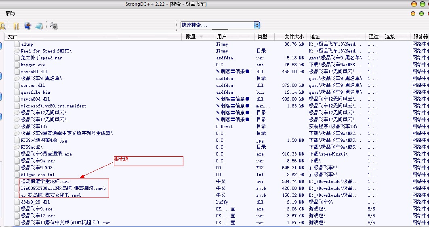Image resolution: width=429 pixels, height=227 pixels.
Task: Click the sort arrow in 数量 column header
Action: click(x=201, y=37)
